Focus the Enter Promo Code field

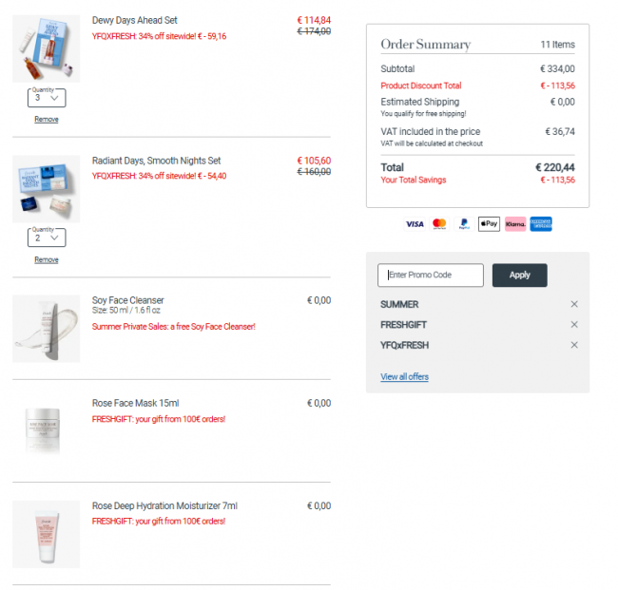pos(431,275)
